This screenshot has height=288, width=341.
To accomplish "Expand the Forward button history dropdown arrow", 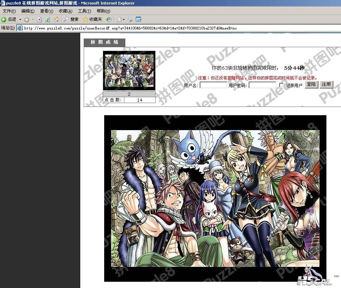I will 33,19.
